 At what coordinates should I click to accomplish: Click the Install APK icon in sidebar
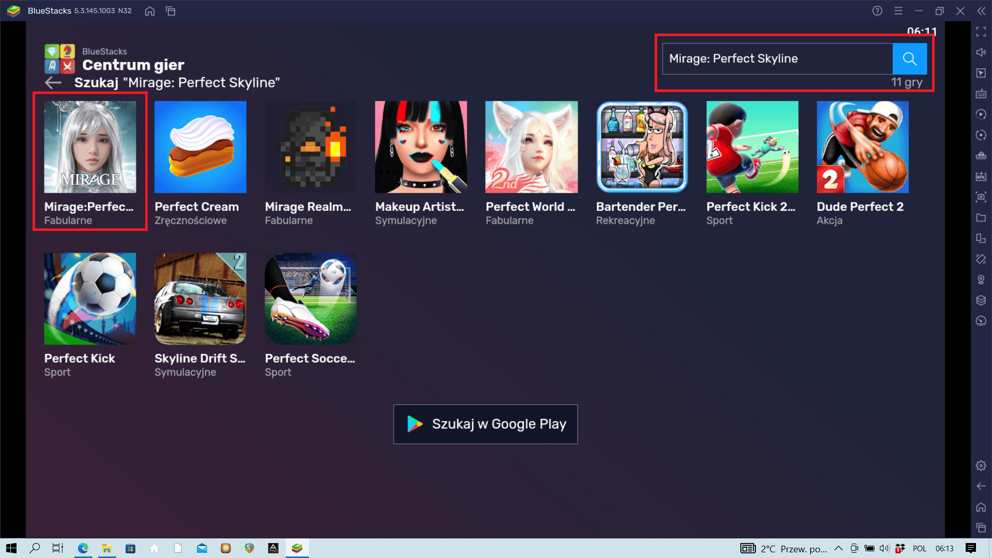click(x=981, y=176)
